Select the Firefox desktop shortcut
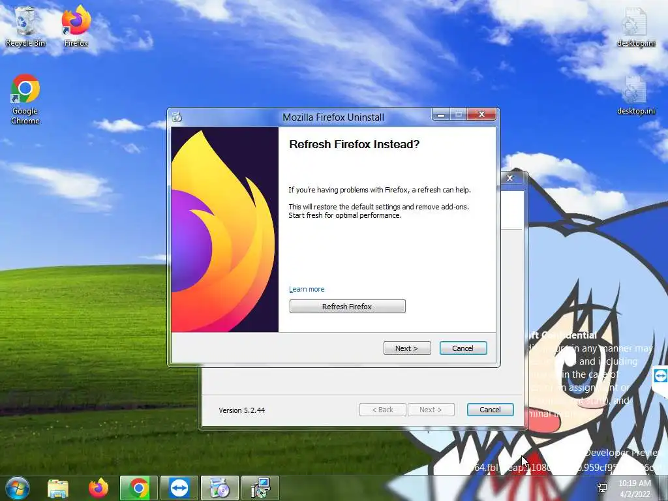 click(x=76, y=26)
